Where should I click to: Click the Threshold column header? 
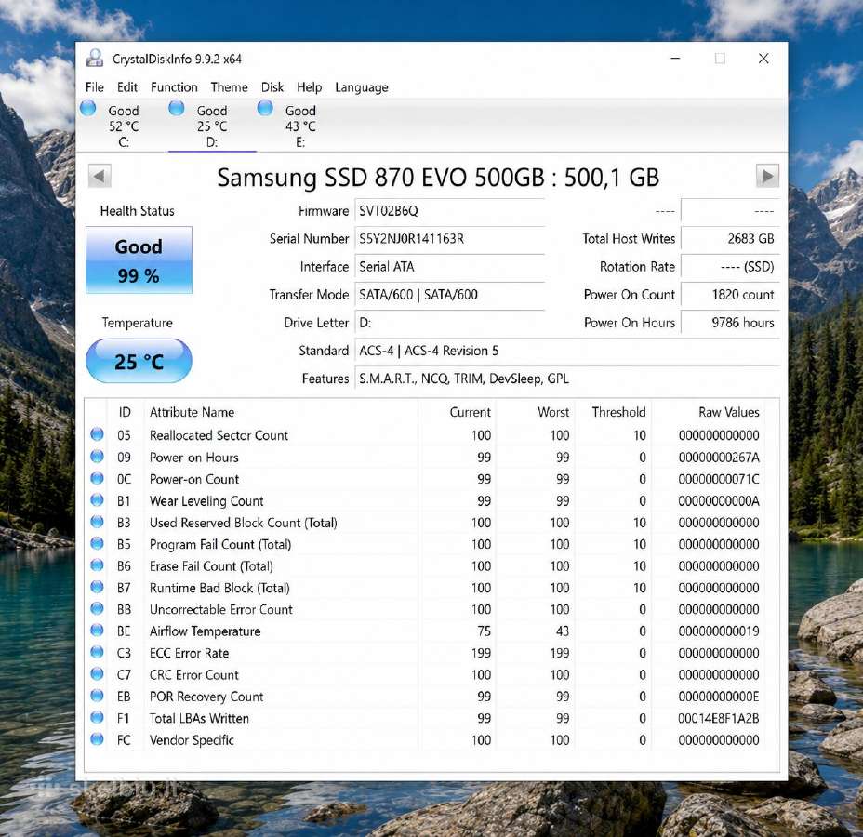tap(618, 412)
